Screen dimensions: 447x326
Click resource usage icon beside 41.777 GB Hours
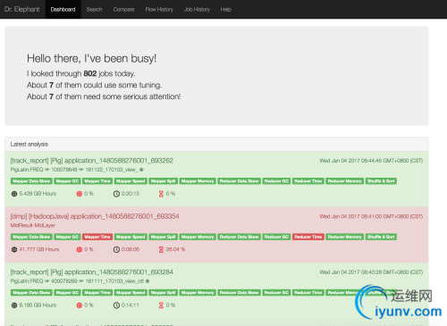click(14, 249)
